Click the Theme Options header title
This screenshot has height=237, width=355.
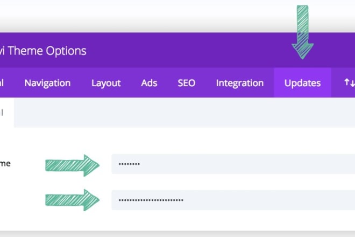point(43,51)
